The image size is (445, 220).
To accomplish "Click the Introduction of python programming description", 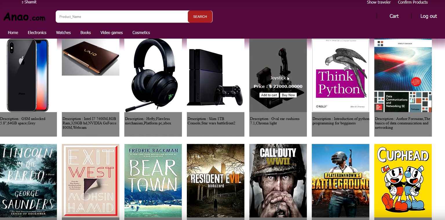I will 341,121.
